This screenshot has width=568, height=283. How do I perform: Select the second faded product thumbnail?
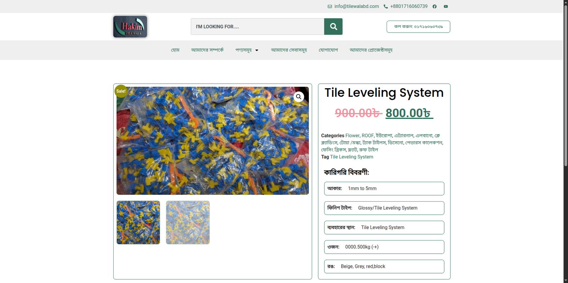coord(188,222)
